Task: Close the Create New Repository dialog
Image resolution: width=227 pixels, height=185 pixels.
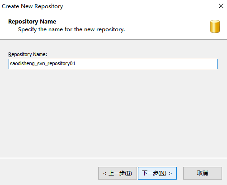Action: point(221,6)
